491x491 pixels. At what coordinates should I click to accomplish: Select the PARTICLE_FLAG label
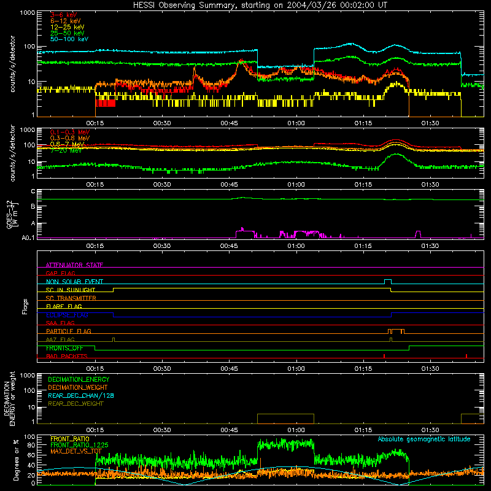coord(69,331)
